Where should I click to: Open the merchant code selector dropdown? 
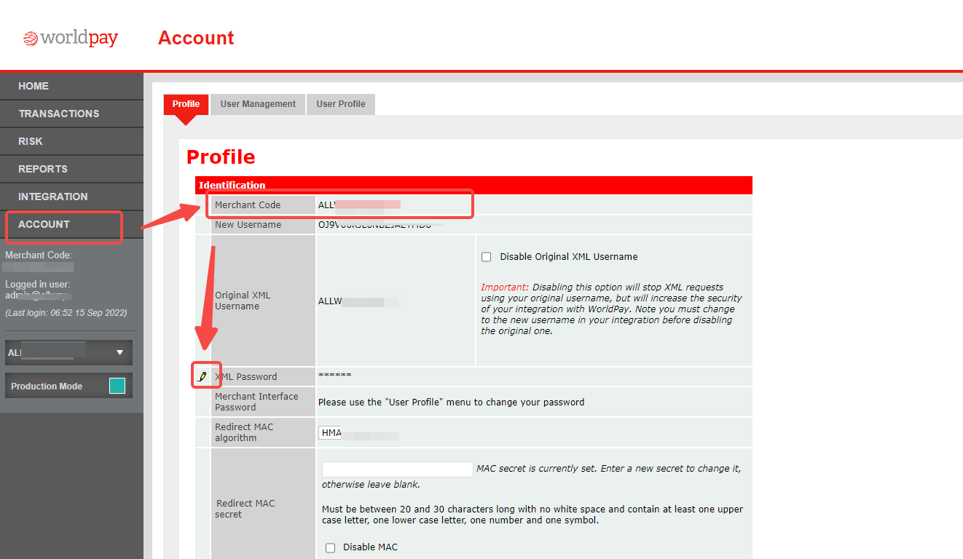[x=68, y=352]
